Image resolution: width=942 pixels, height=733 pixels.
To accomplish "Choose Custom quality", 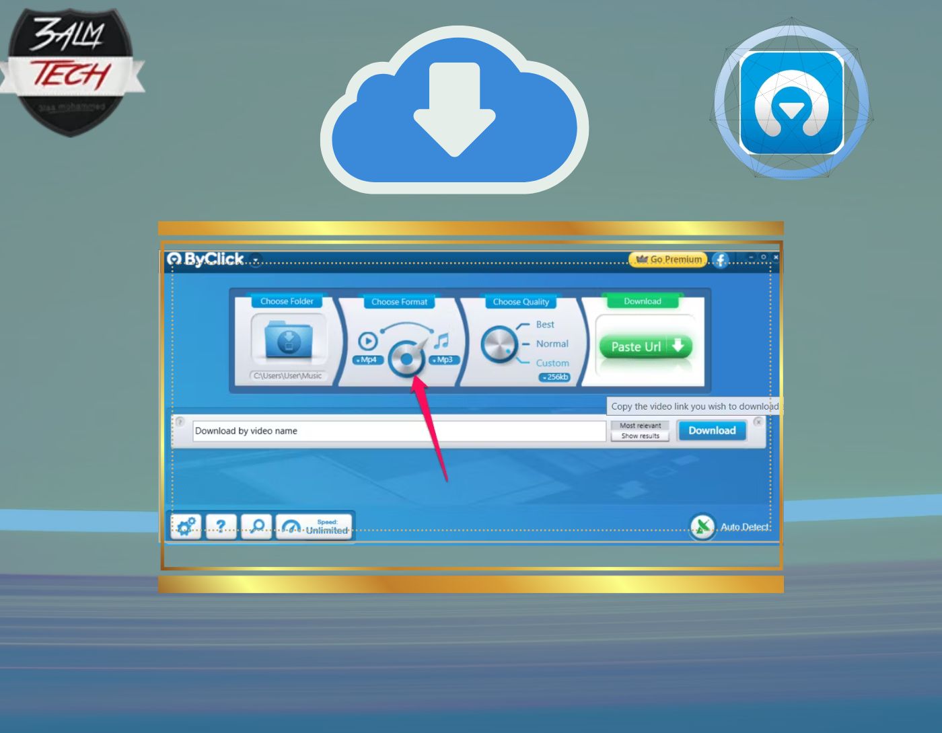I will point(552,363).
